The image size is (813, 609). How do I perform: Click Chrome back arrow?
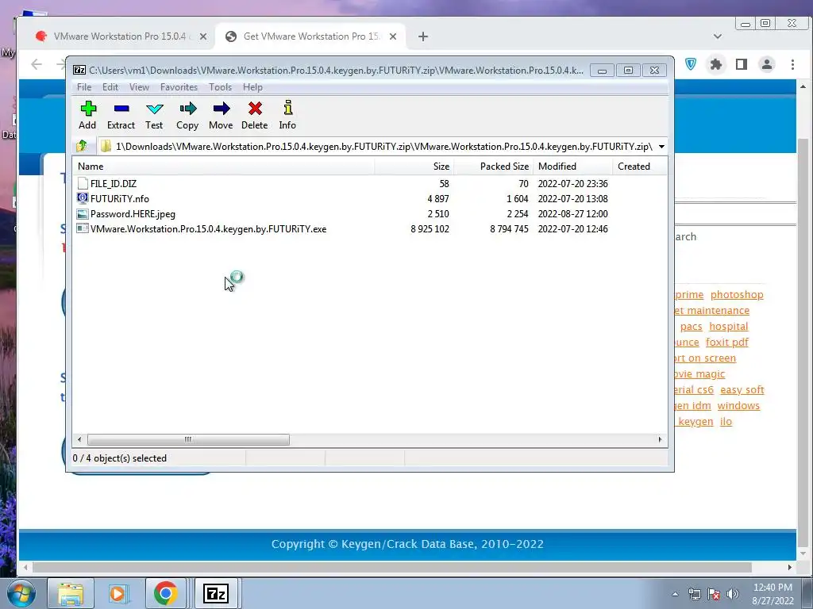pos(37,64)
